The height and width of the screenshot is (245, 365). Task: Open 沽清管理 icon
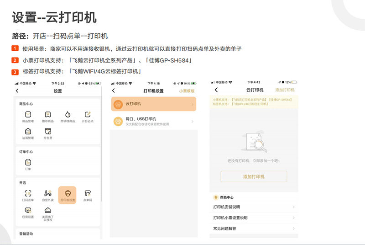pos(28,131)
